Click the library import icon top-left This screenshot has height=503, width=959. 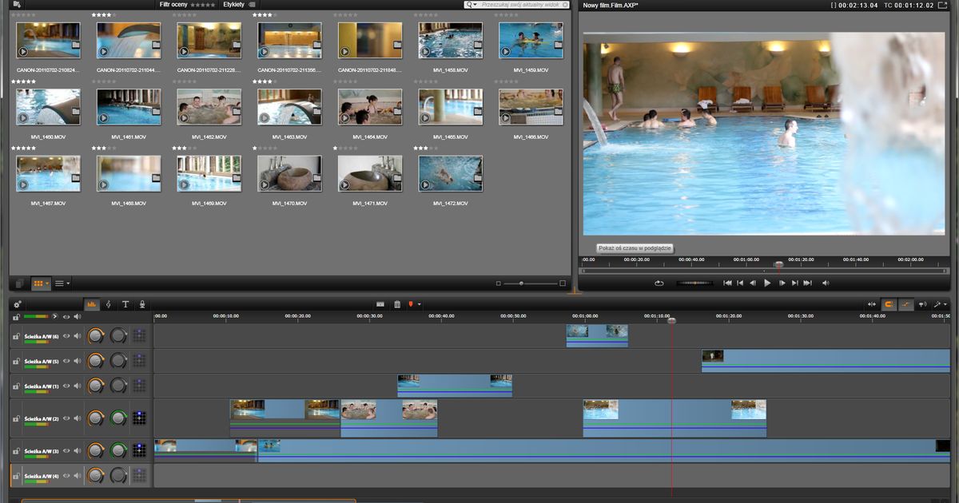click(x=18, y=4)
